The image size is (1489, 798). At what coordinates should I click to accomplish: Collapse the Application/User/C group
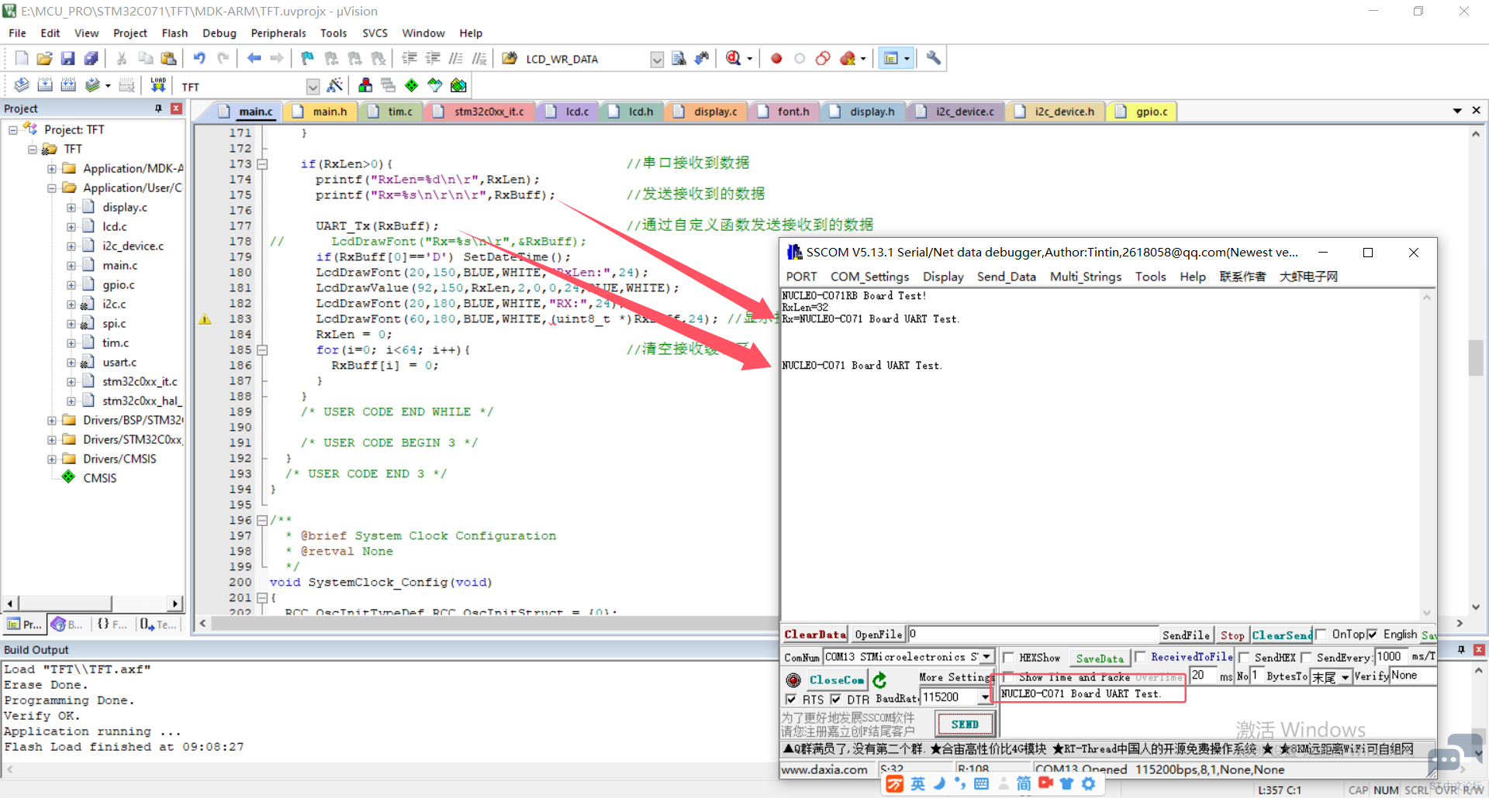tap(52, 187)
